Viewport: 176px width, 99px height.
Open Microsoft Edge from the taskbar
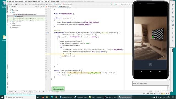pos(52,97)
